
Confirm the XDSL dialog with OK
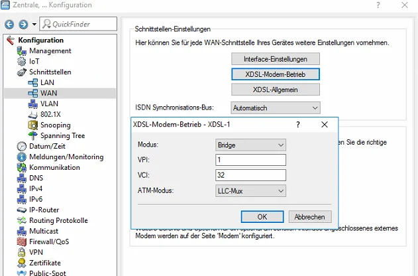pos(262,217)
